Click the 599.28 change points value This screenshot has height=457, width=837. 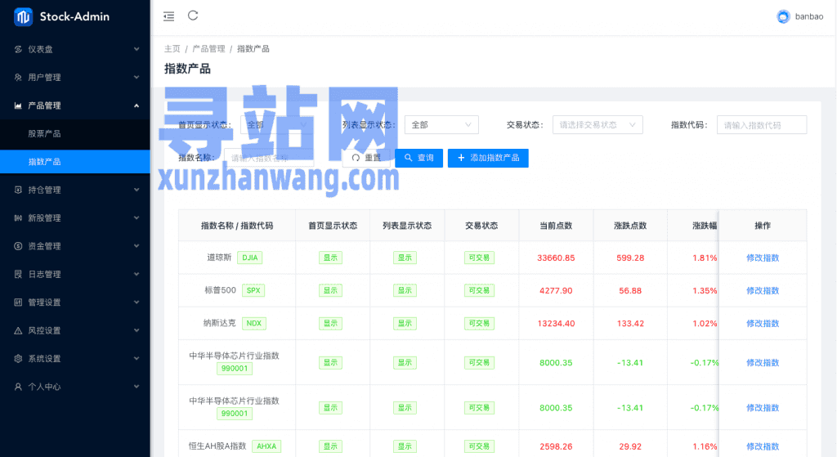tap(630, 258)
